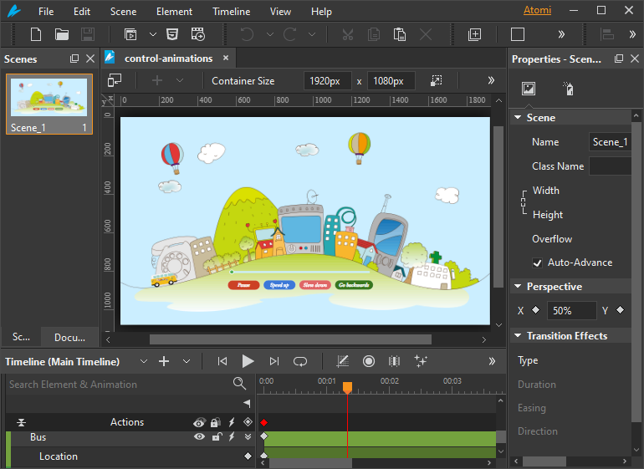Hide the Bus element using eye icon
Screen dimensions: 644x469
[x=199, y=437]
